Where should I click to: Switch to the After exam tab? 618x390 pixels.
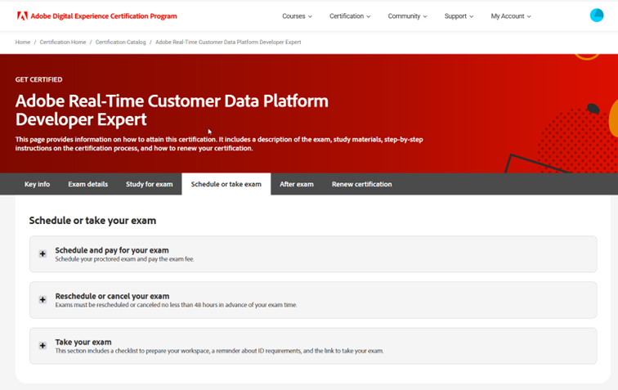click(297, 184)
